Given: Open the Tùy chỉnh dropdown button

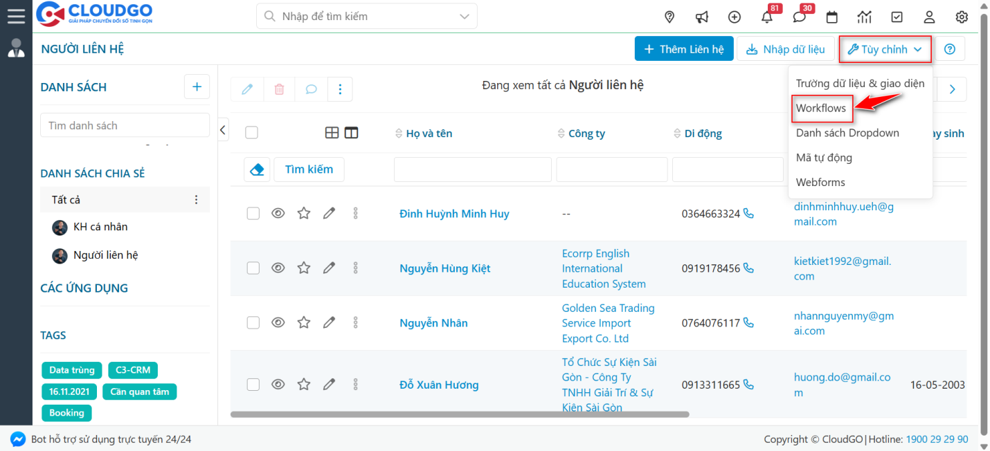Looking at the screenshot, I should [885, 48].
